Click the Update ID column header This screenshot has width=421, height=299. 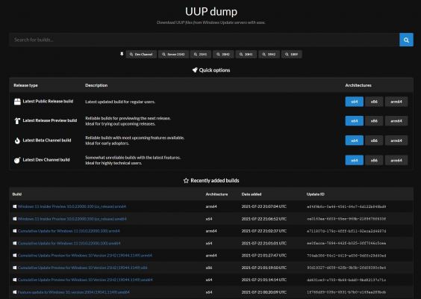click(x=316, y=194)
